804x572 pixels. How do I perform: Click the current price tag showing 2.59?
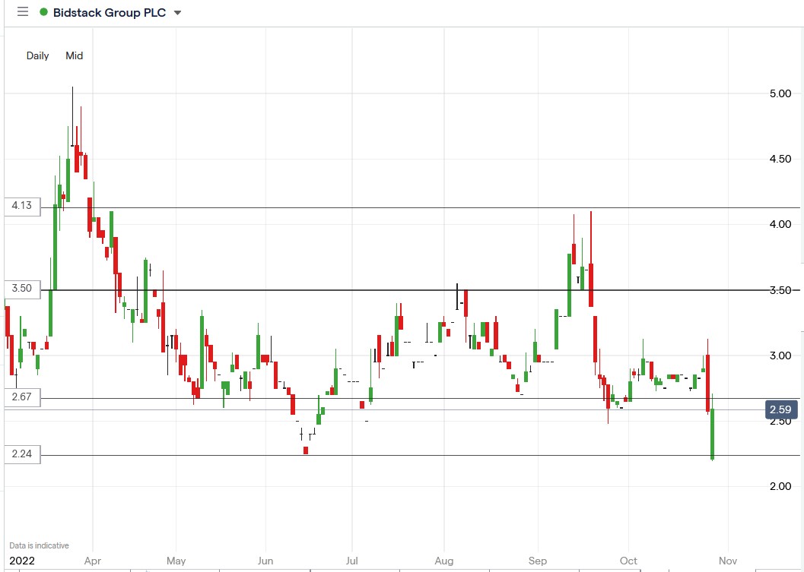[x=783, y=409]
